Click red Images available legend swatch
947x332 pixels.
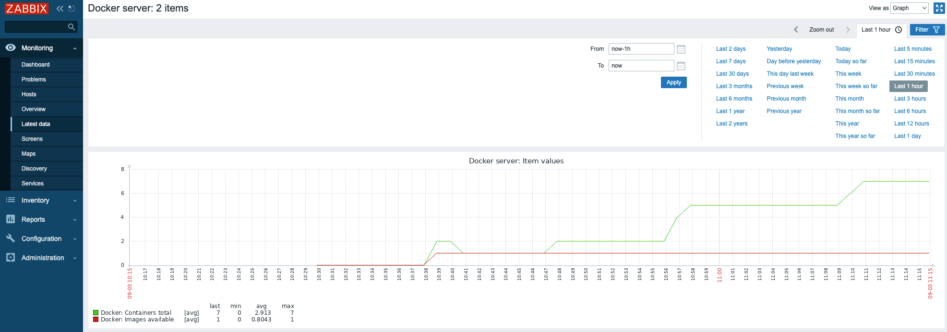tap(96, 320)
